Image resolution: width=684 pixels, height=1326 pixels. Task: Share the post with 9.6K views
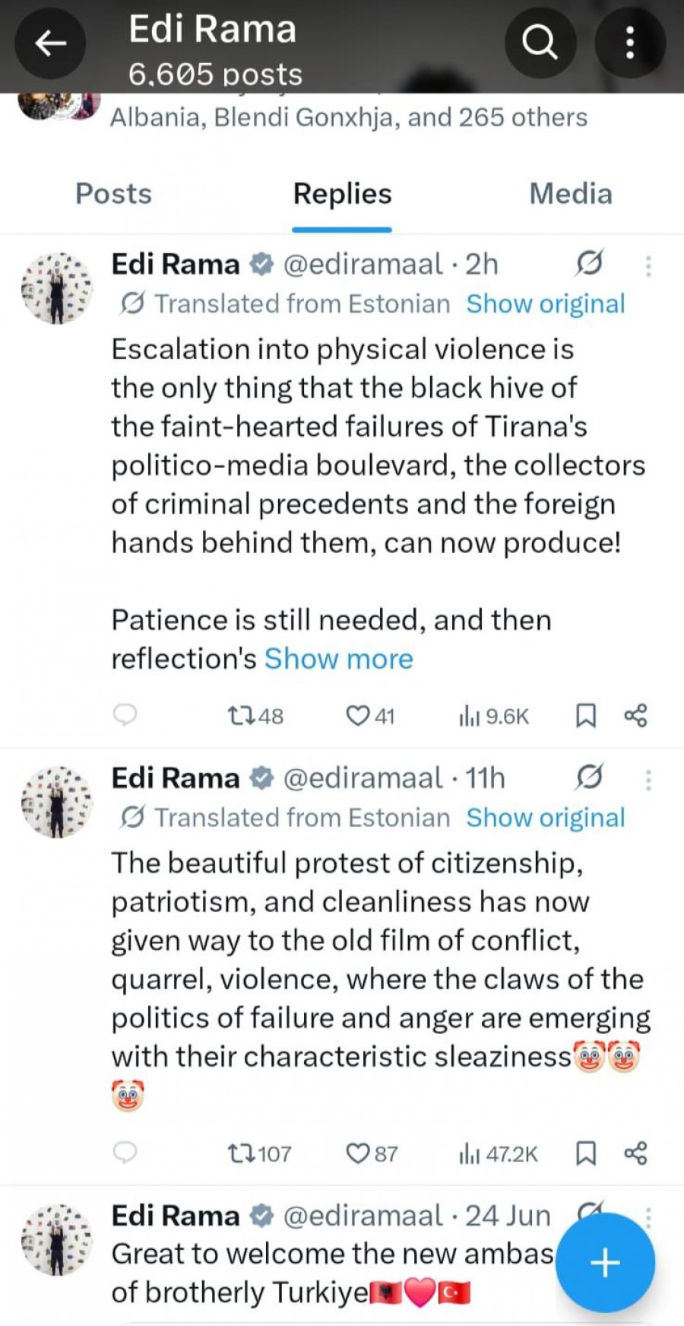(x=635, y=716)
